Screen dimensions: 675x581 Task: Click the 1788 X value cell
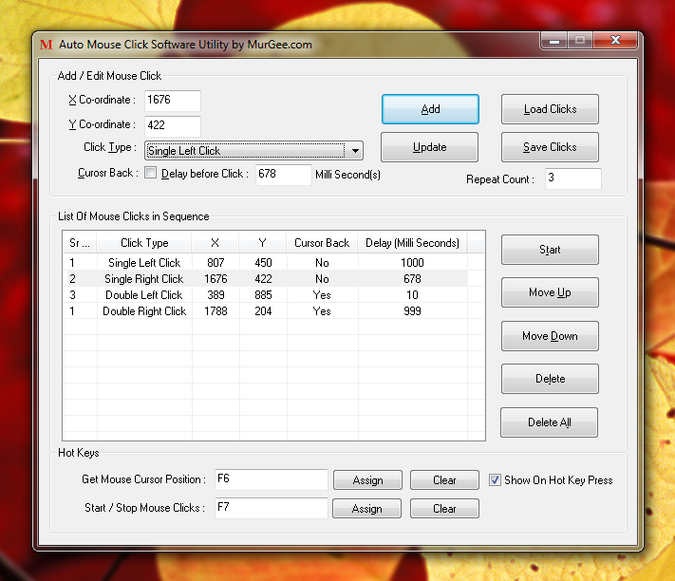tap(216, 311)
